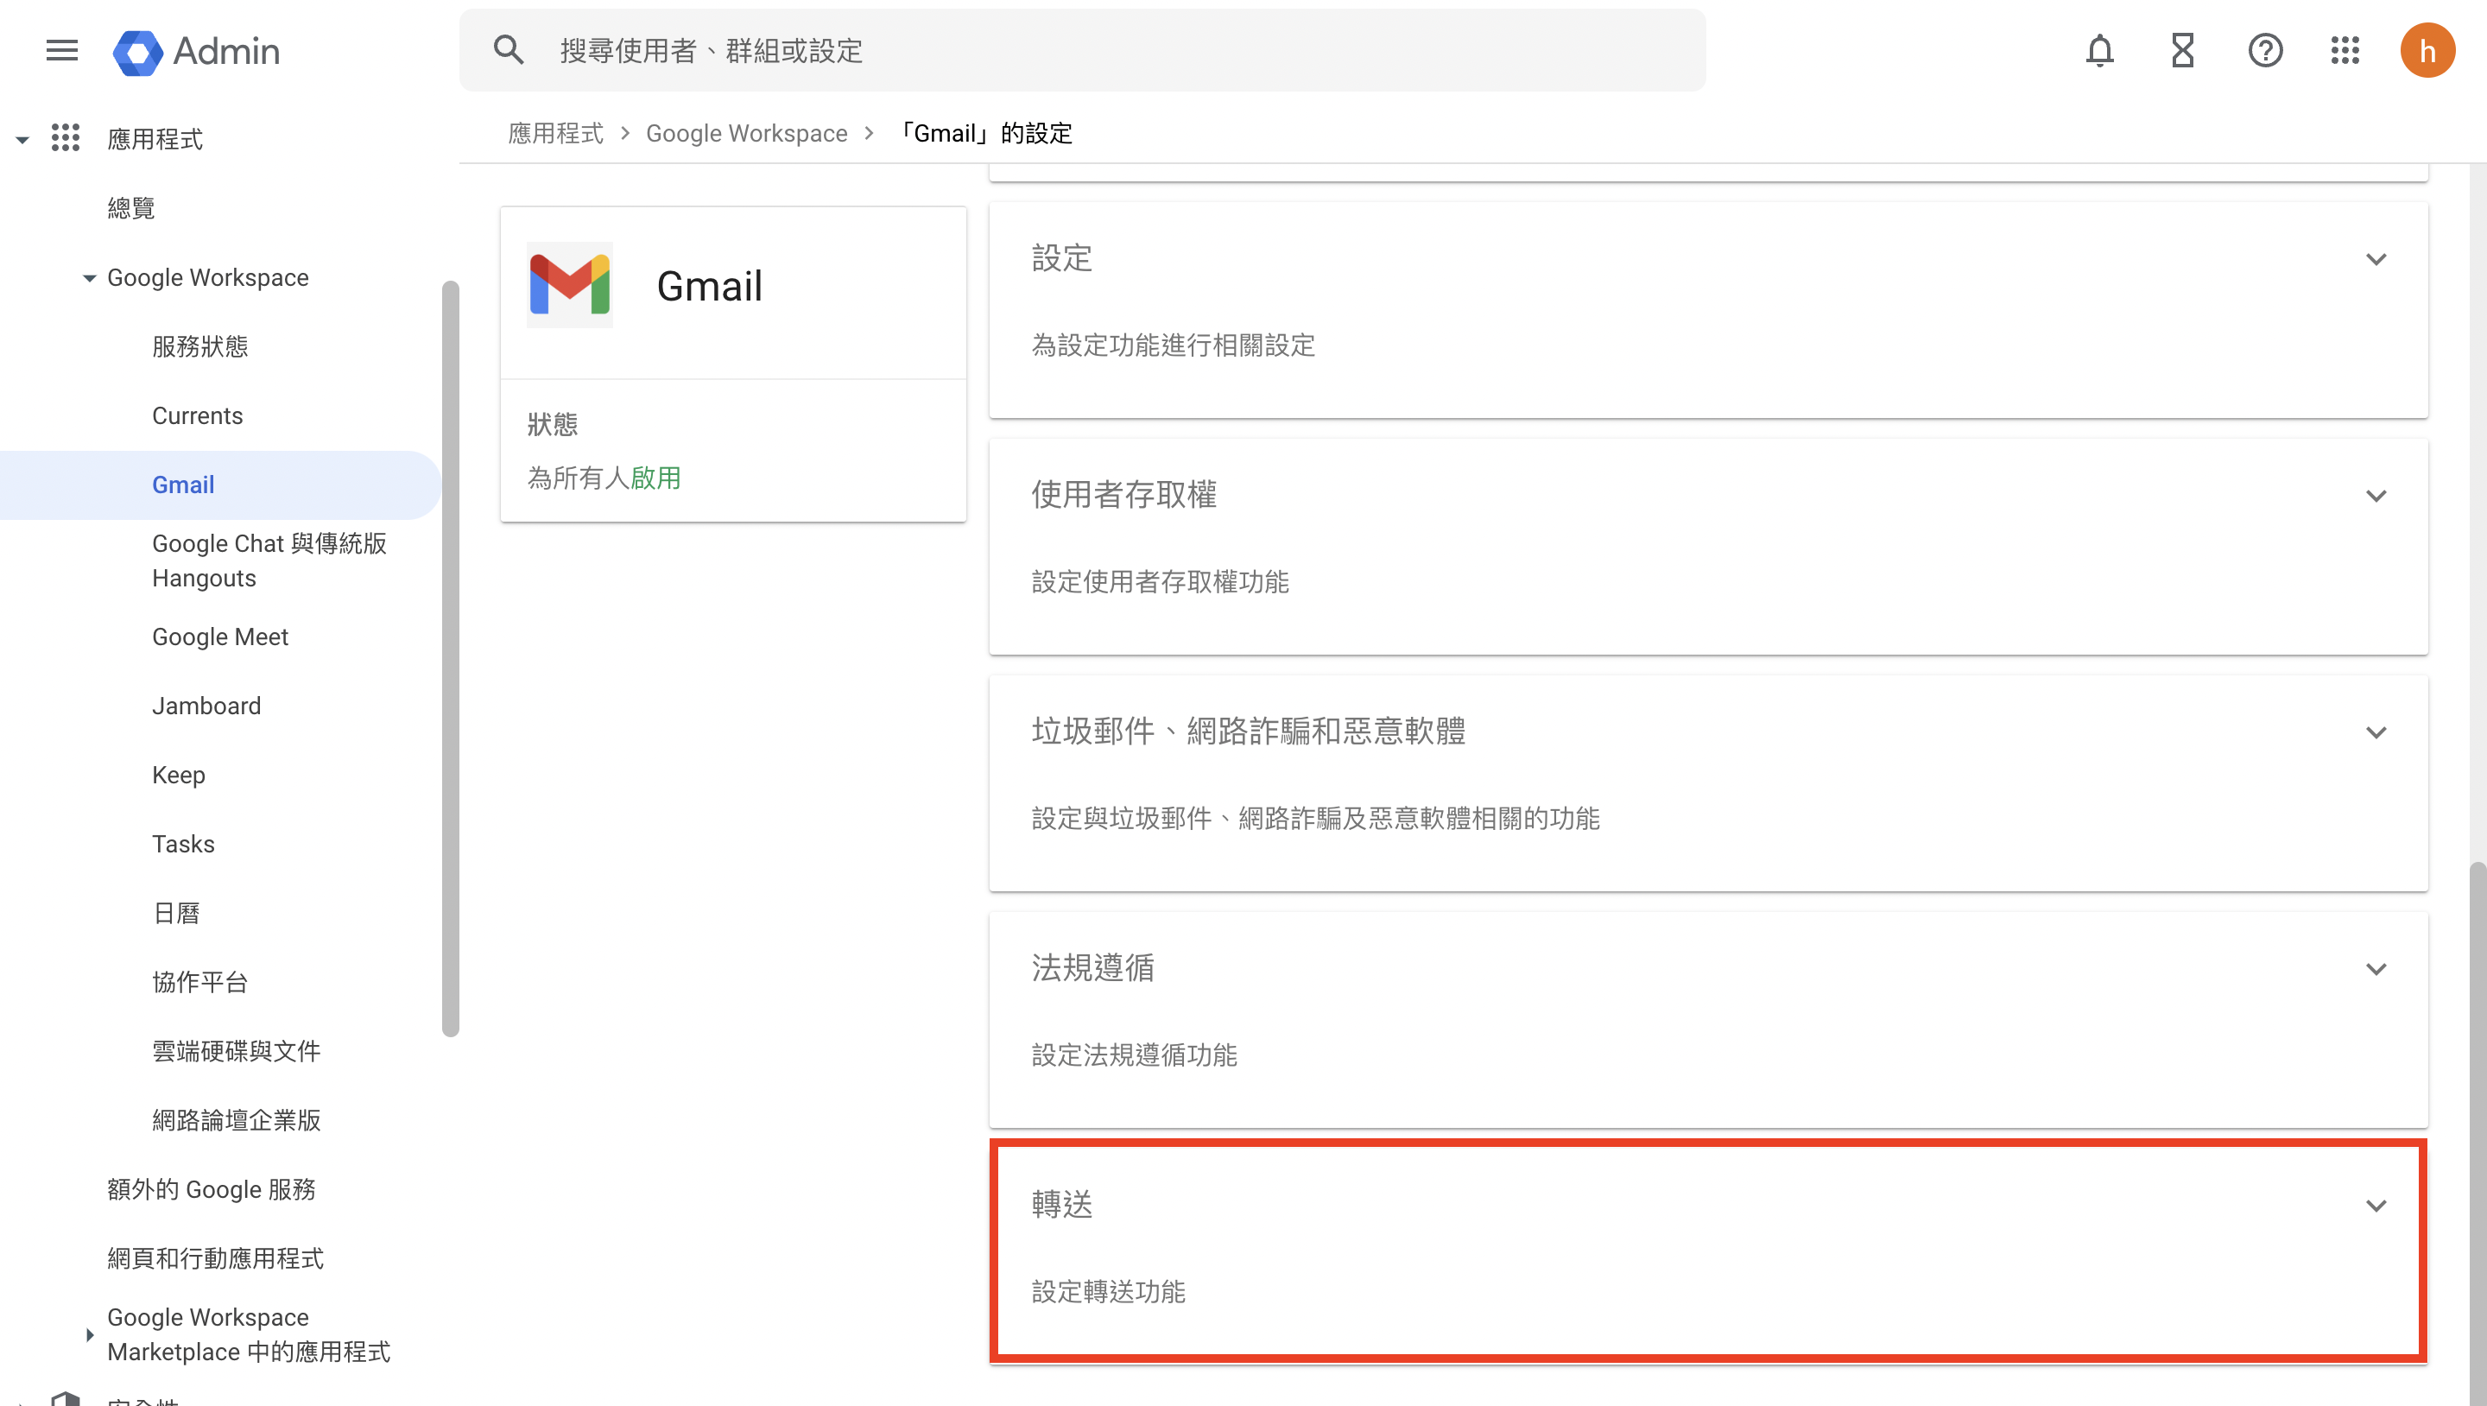Open the Google apps grid launcher
This screenshot has width=2487, height=1406.
pyautogui.click(x=2345, y=50)
